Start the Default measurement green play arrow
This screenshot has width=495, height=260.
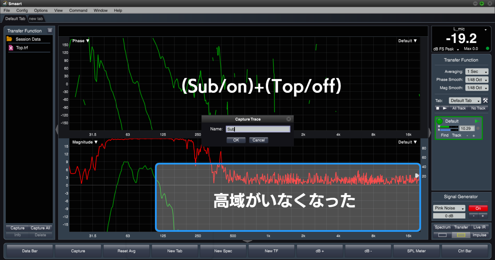477,121
